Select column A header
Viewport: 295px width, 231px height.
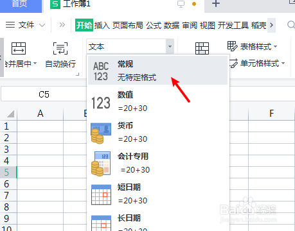[40, 114]
